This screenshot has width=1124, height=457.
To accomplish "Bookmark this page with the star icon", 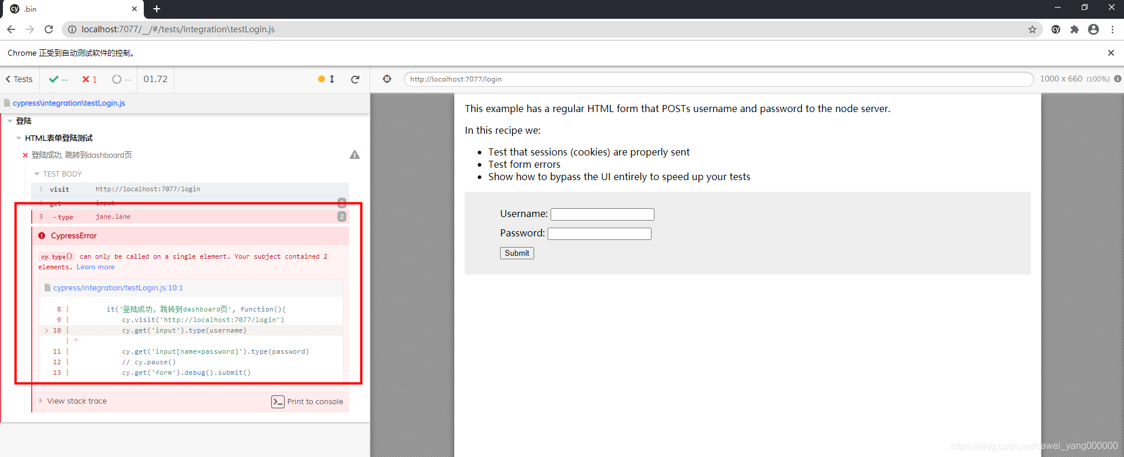I will click(1032, 29).
